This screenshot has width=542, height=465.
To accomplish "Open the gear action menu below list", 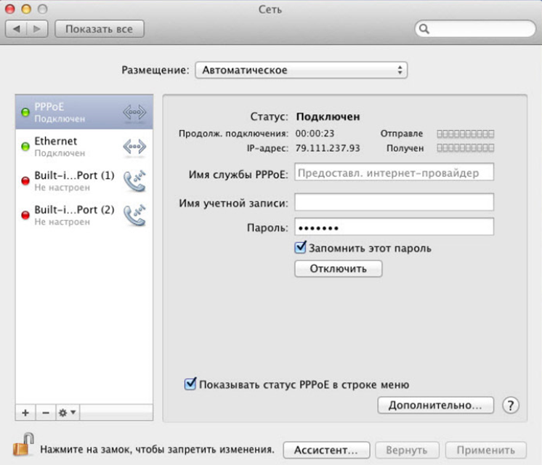I will pos(67,412).
